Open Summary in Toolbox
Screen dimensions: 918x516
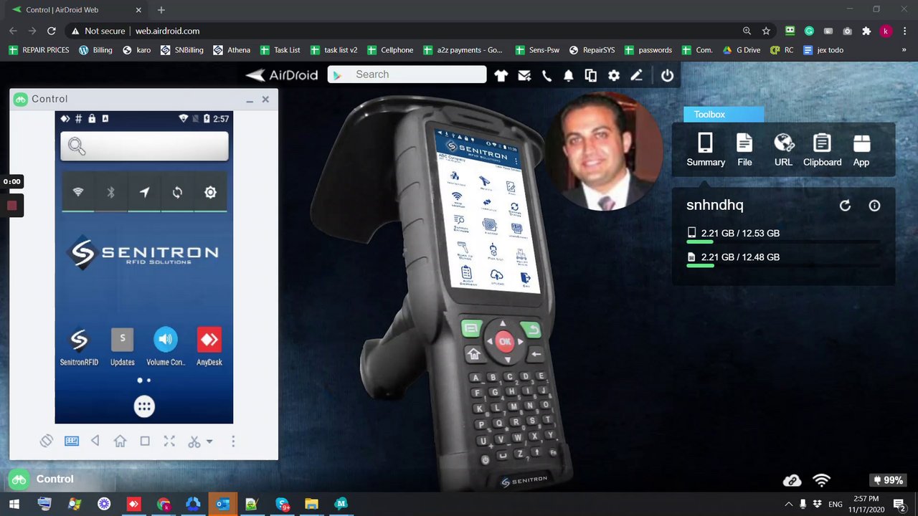706,150
